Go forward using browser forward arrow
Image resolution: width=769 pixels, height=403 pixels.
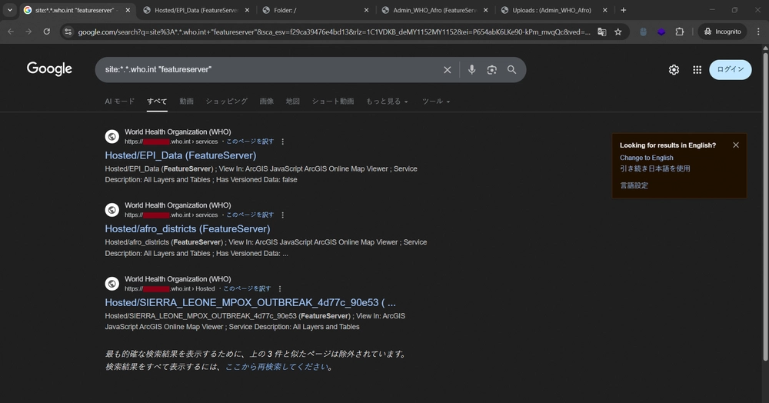click(28, 32)
